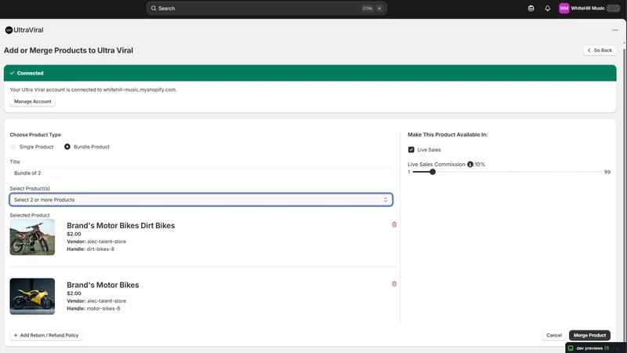Uncheck the Live Sales checkbox
Image resolution: width=627 pixels, height=353 pixels.
(x=411, y=150)
